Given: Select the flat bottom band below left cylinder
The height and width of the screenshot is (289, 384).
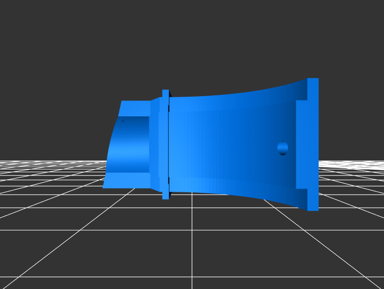Looking at the screenshot, I should [x=127, y=180].
